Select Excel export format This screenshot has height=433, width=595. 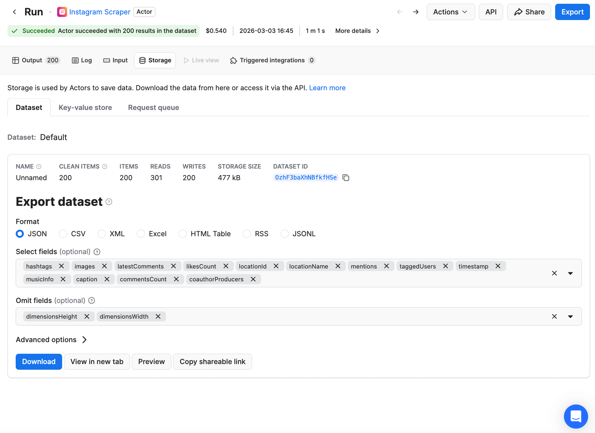point(141,234)
